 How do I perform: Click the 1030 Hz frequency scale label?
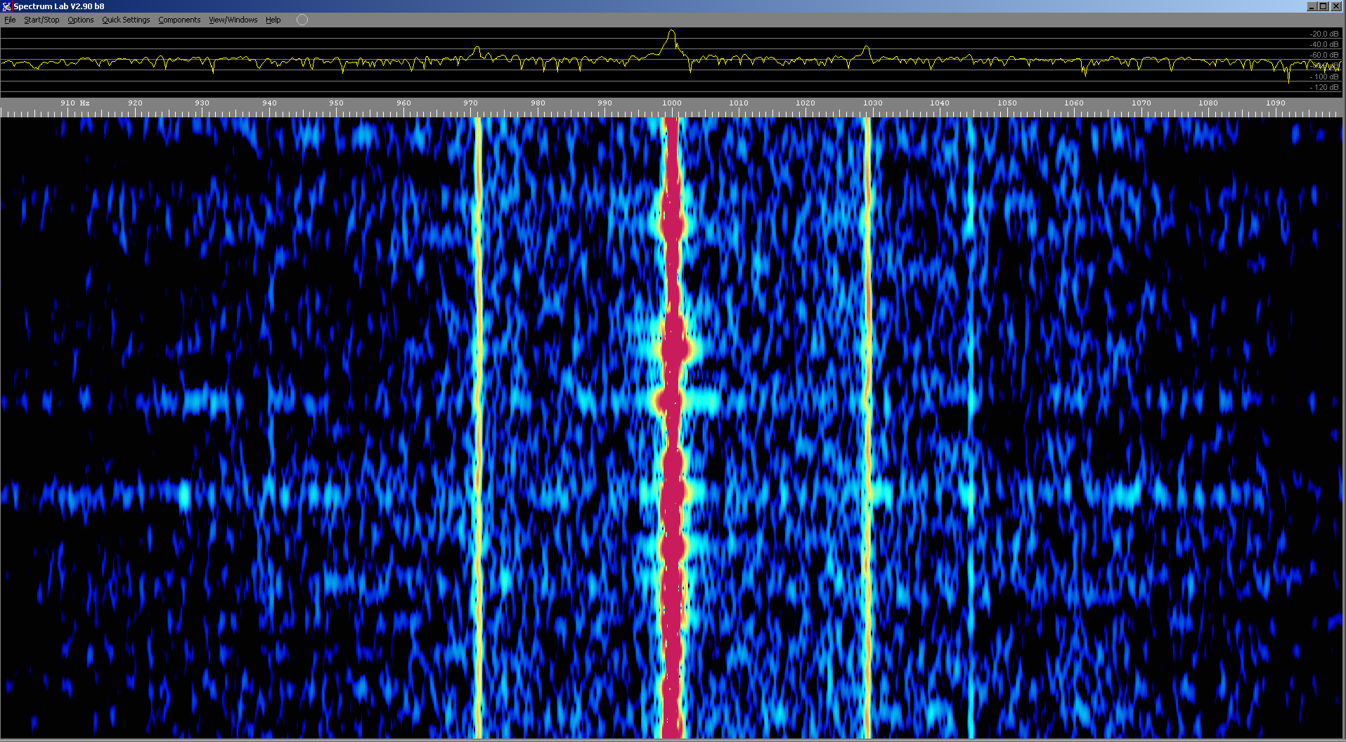[873, 103]
